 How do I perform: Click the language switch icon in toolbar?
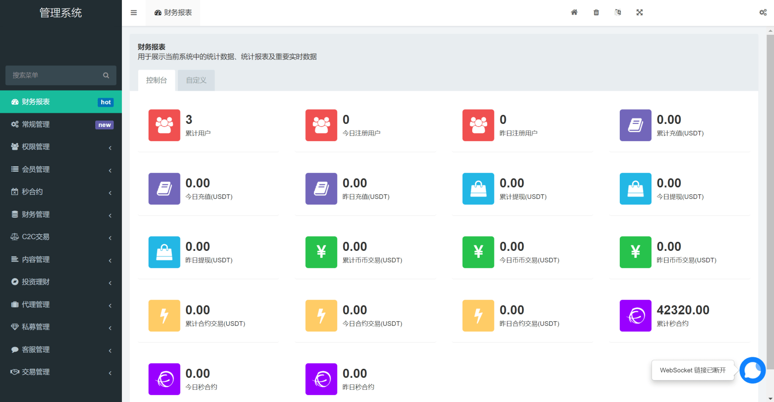(x=618, y=13)
